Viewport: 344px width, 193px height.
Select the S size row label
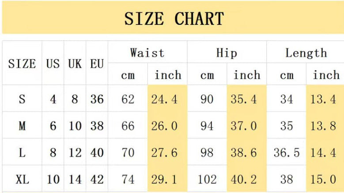(x=22, y=99)
